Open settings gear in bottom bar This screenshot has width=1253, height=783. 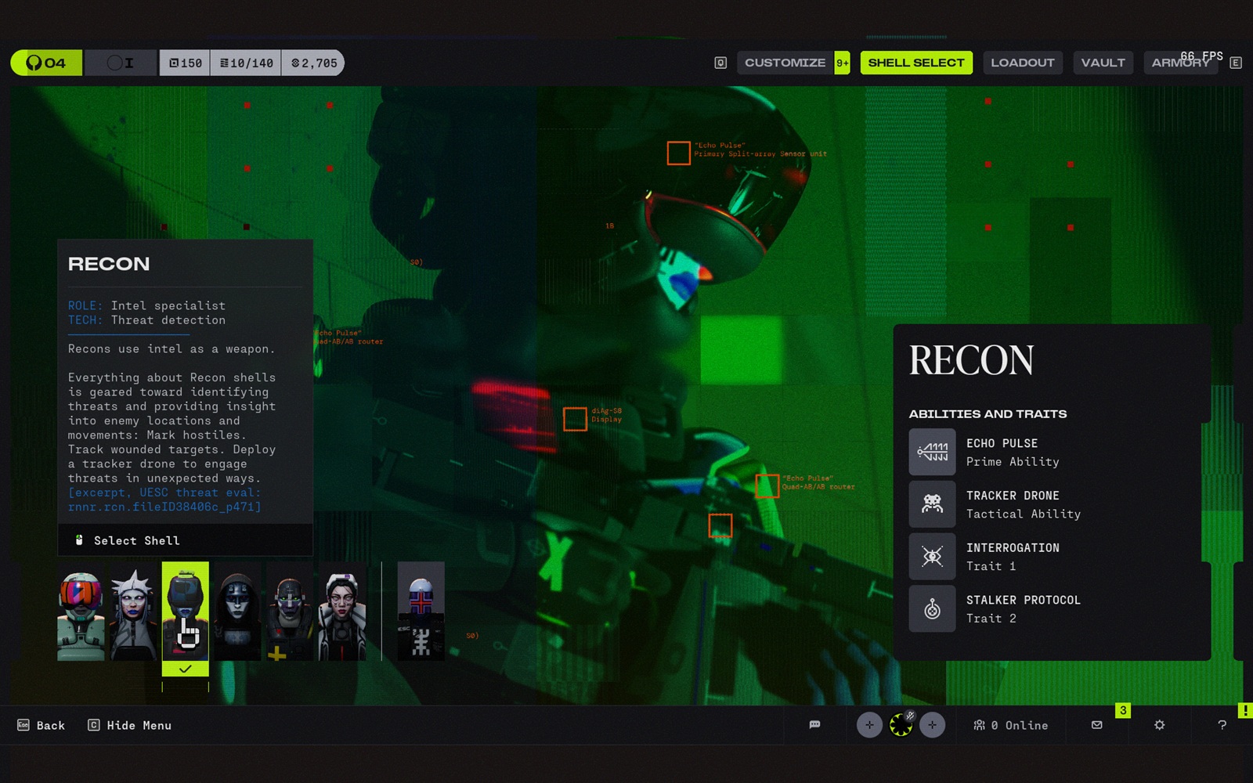coord(1160,725)
